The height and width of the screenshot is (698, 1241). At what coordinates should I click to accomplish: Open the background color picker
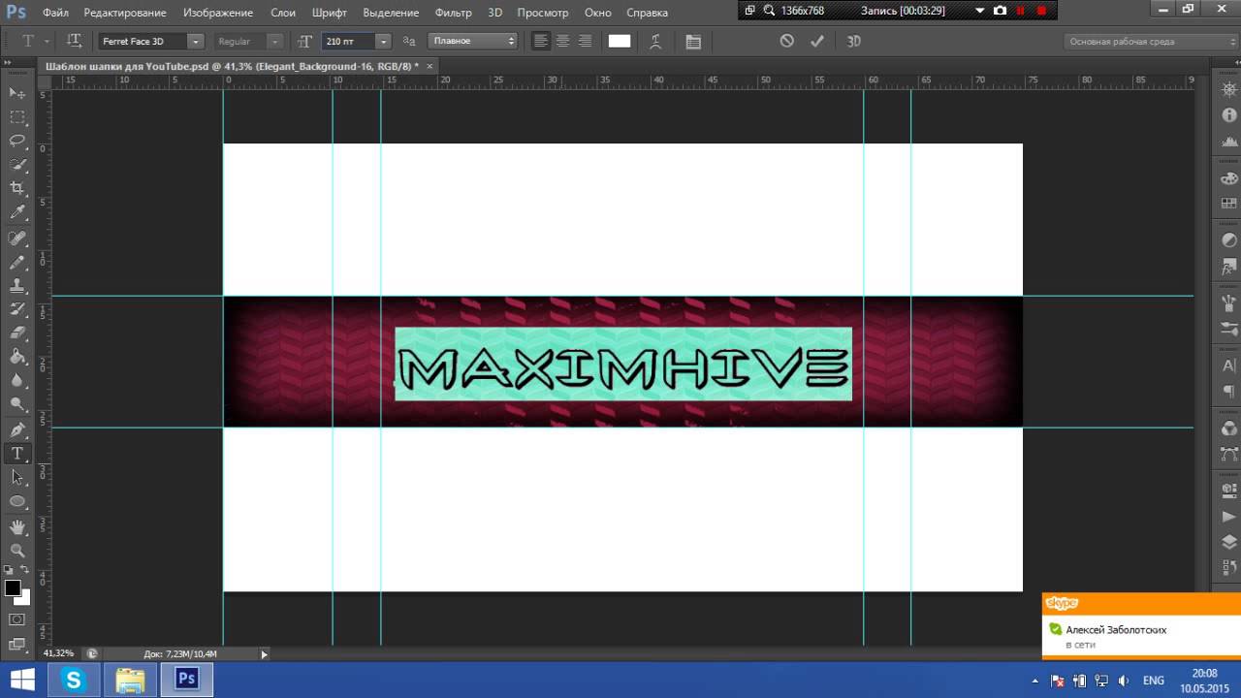click(x=24, y=598)
